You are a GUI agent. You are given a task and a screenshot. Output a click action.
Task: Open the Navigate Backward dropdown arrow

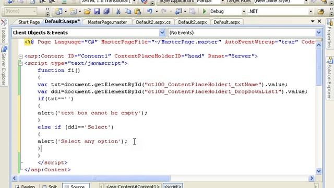tap(185, 11)
